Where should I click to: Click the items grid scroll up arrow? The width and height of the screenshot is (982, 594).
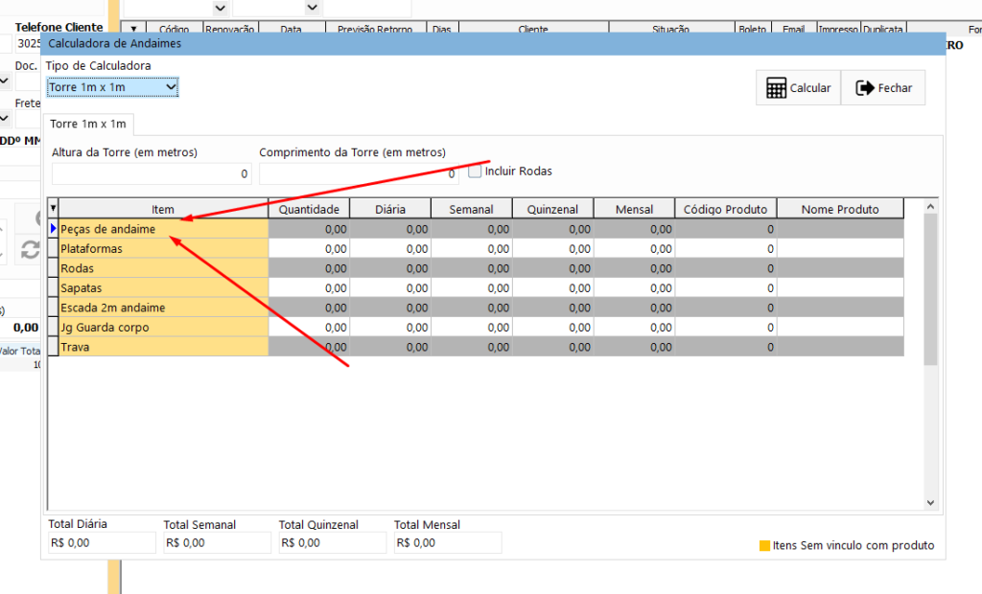(x=930, y=207)
